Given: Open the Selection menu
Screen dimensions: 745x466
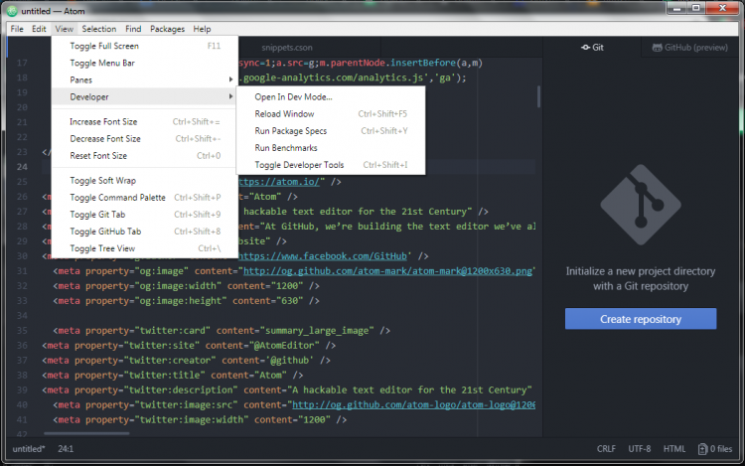Looking at the screenshot, I should point(98,29).
